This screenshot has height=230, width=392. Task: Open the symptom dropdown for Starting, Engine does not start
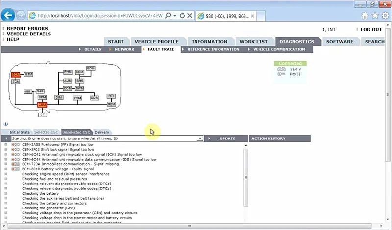pos(200,138)
